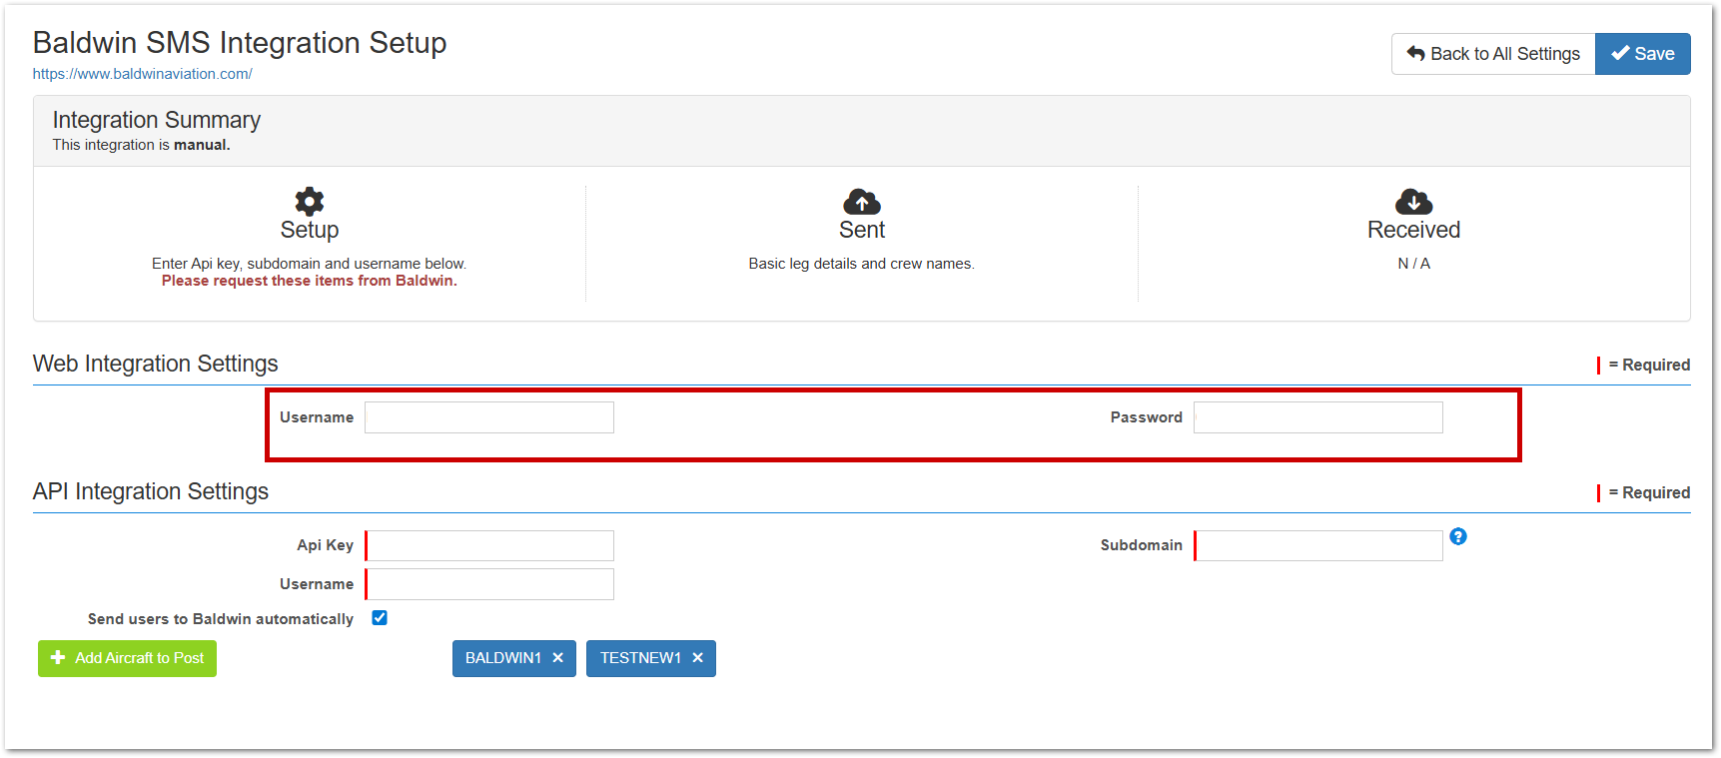Open the Subdomain help question icon
This screenshot has height=758, width=1721.
click(1458, 536)
